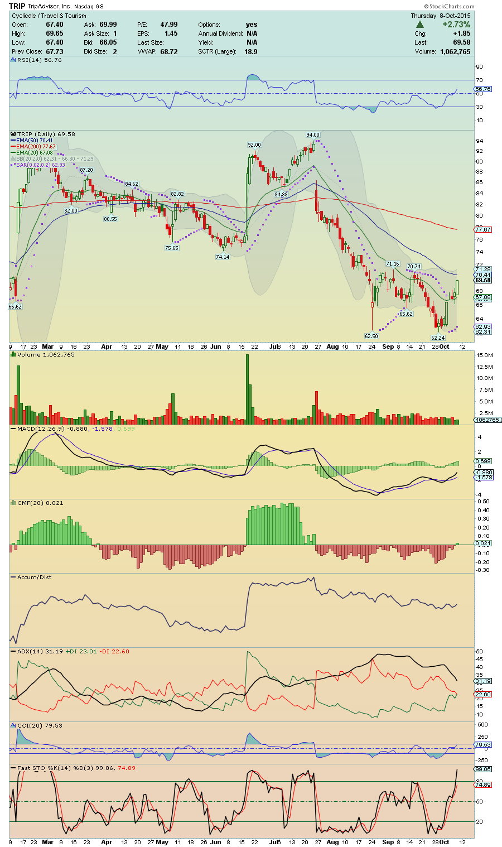The width and height of the screenshot is (502, 847).
Task: Click the 71.16 price annotation
Action: pyautogui.click(x=393, y=263)
